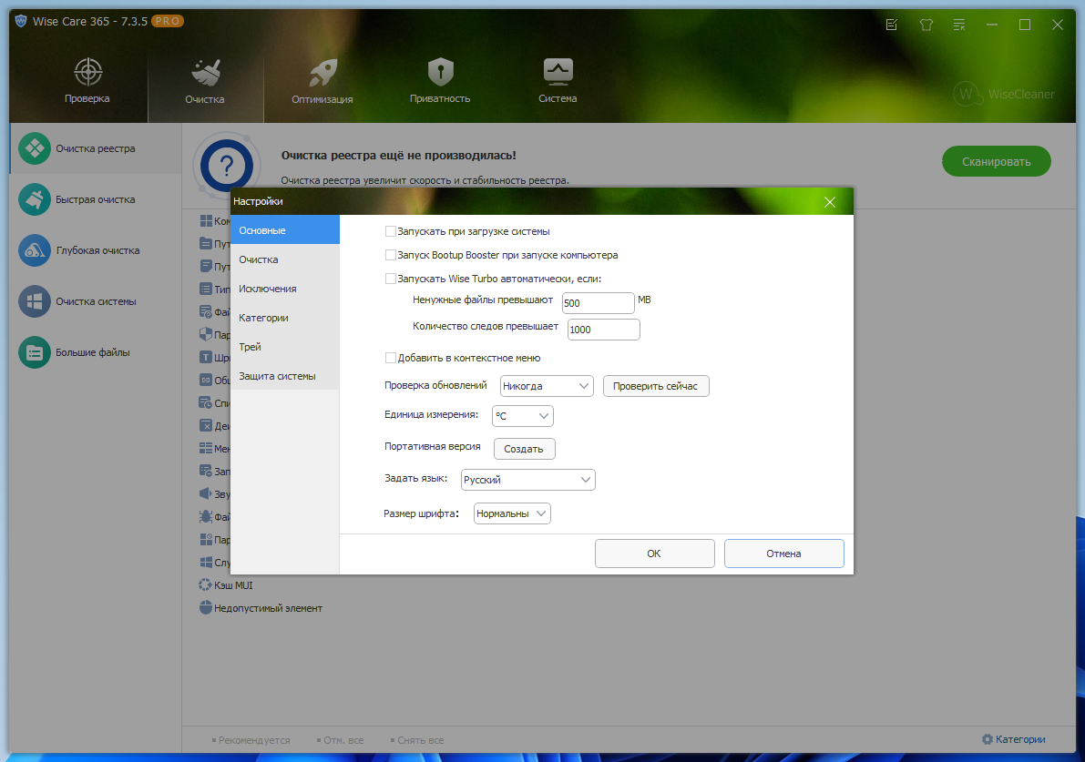
Task: Click the PRO badge in the title
Action: pos(168,21)
